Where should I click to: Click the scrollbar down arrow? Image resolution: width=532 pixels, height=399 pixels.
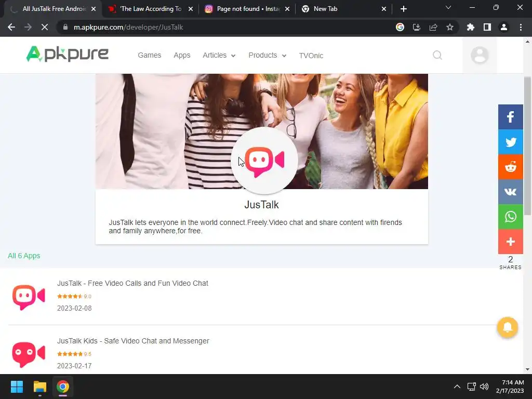[x=527, y=369]
